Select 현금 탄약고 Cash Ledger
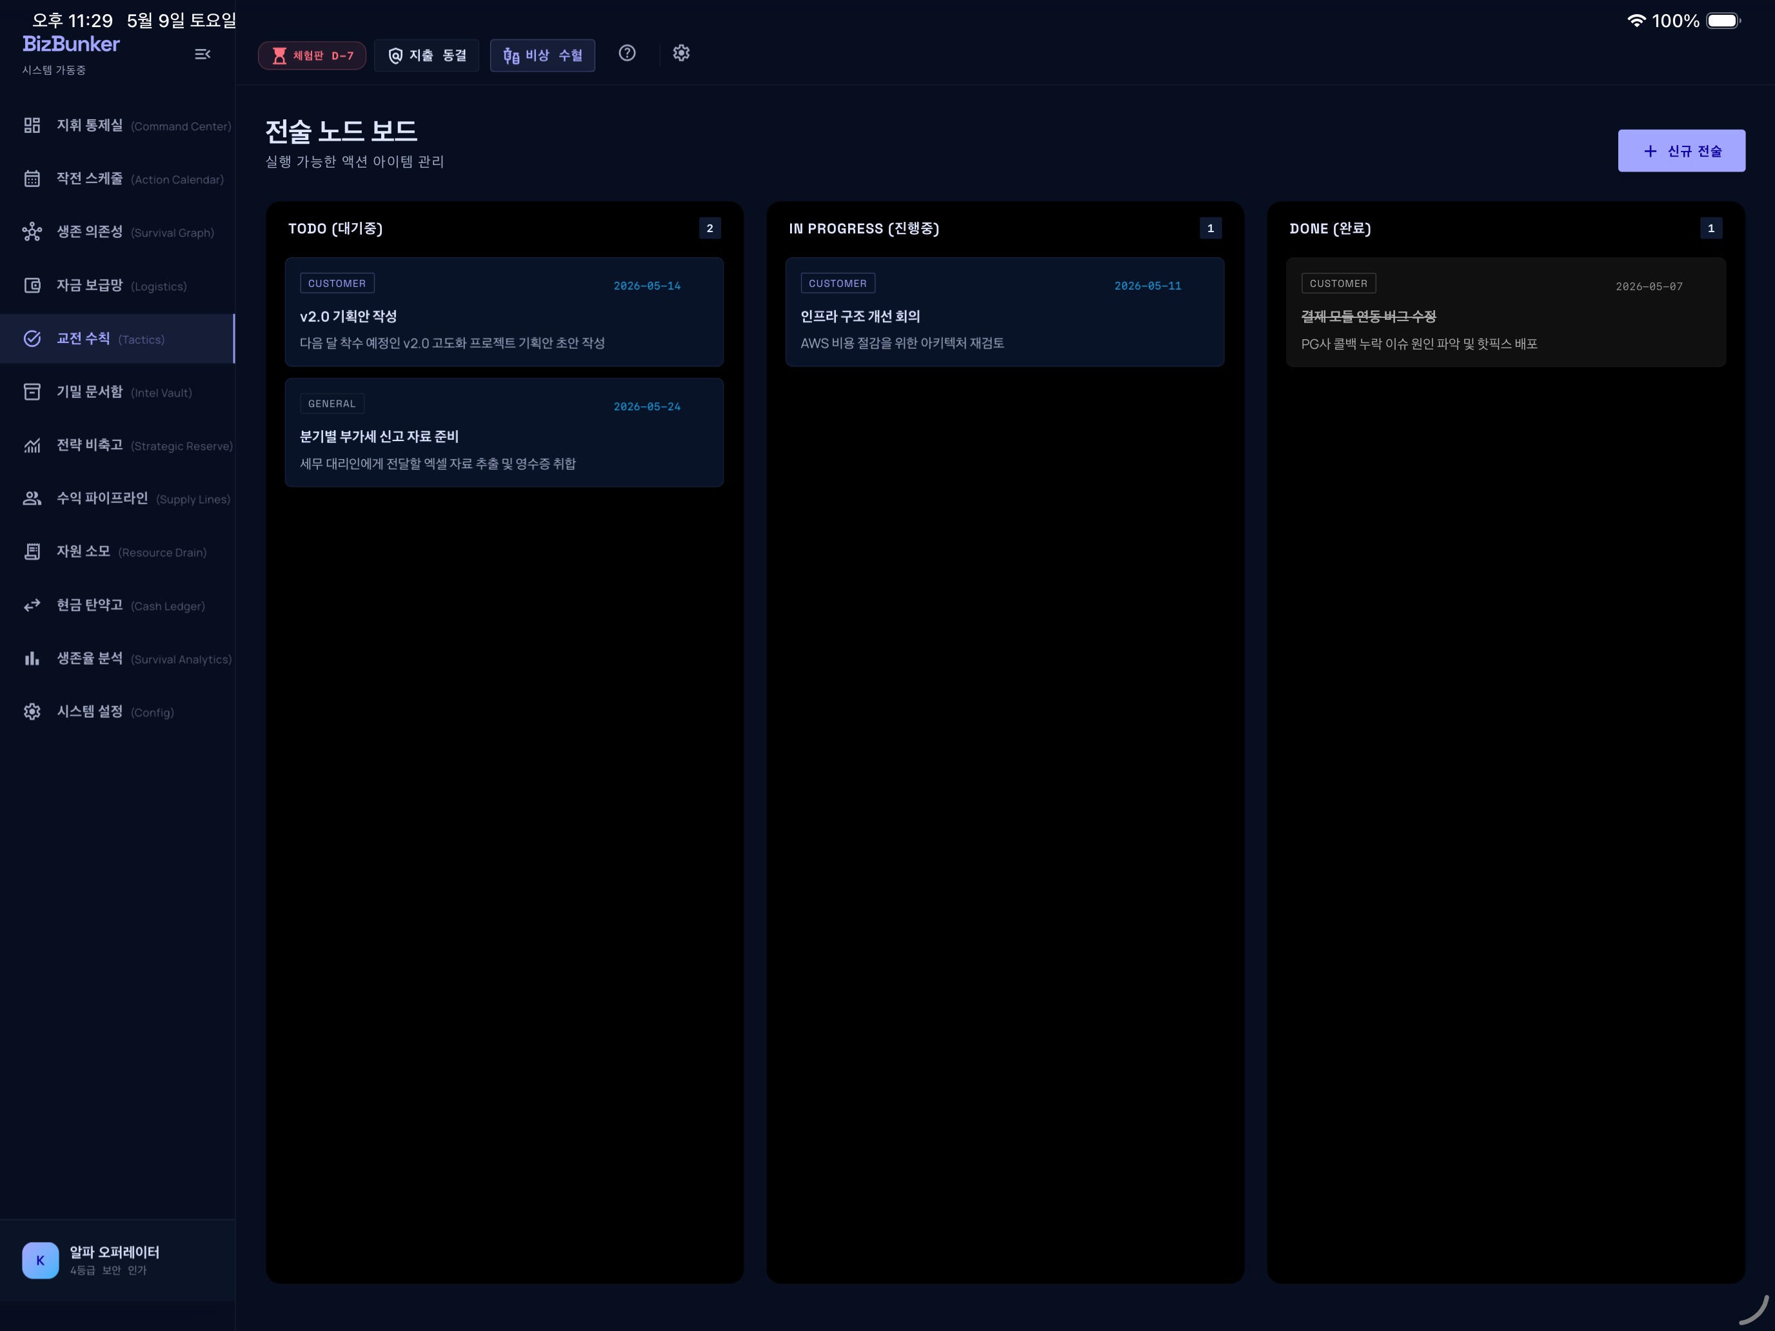This screenshot has width=1775, height=1331. [117, 605]
